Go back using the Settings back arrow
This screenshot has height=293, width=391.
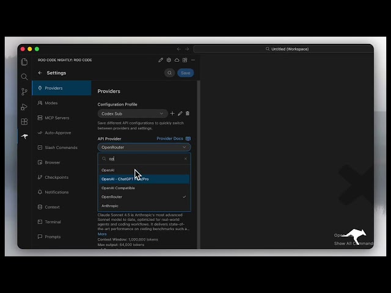coord(40,73)
